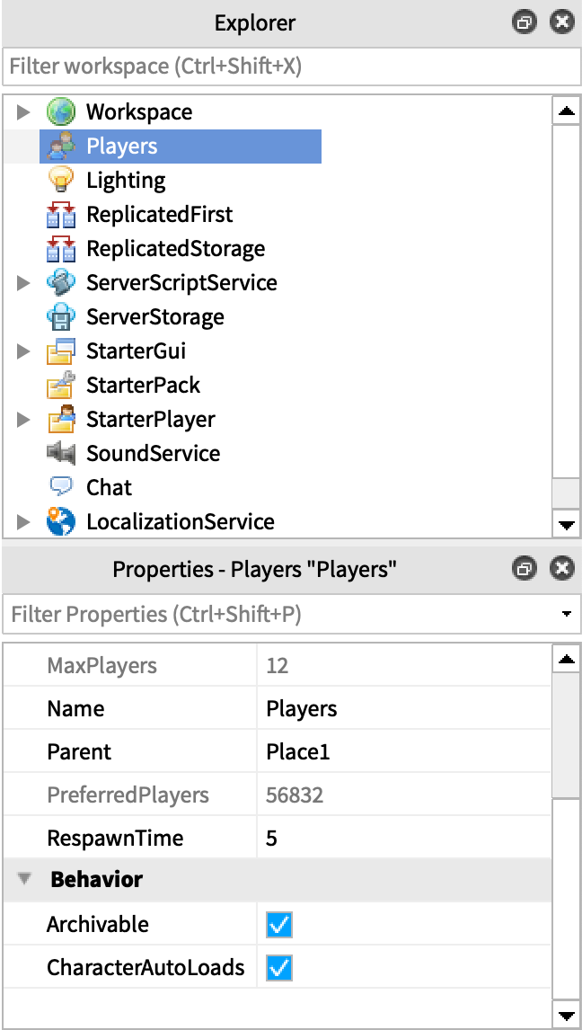
Task: Uncheck the Archivable checkbox
Action: coord(280,925)
